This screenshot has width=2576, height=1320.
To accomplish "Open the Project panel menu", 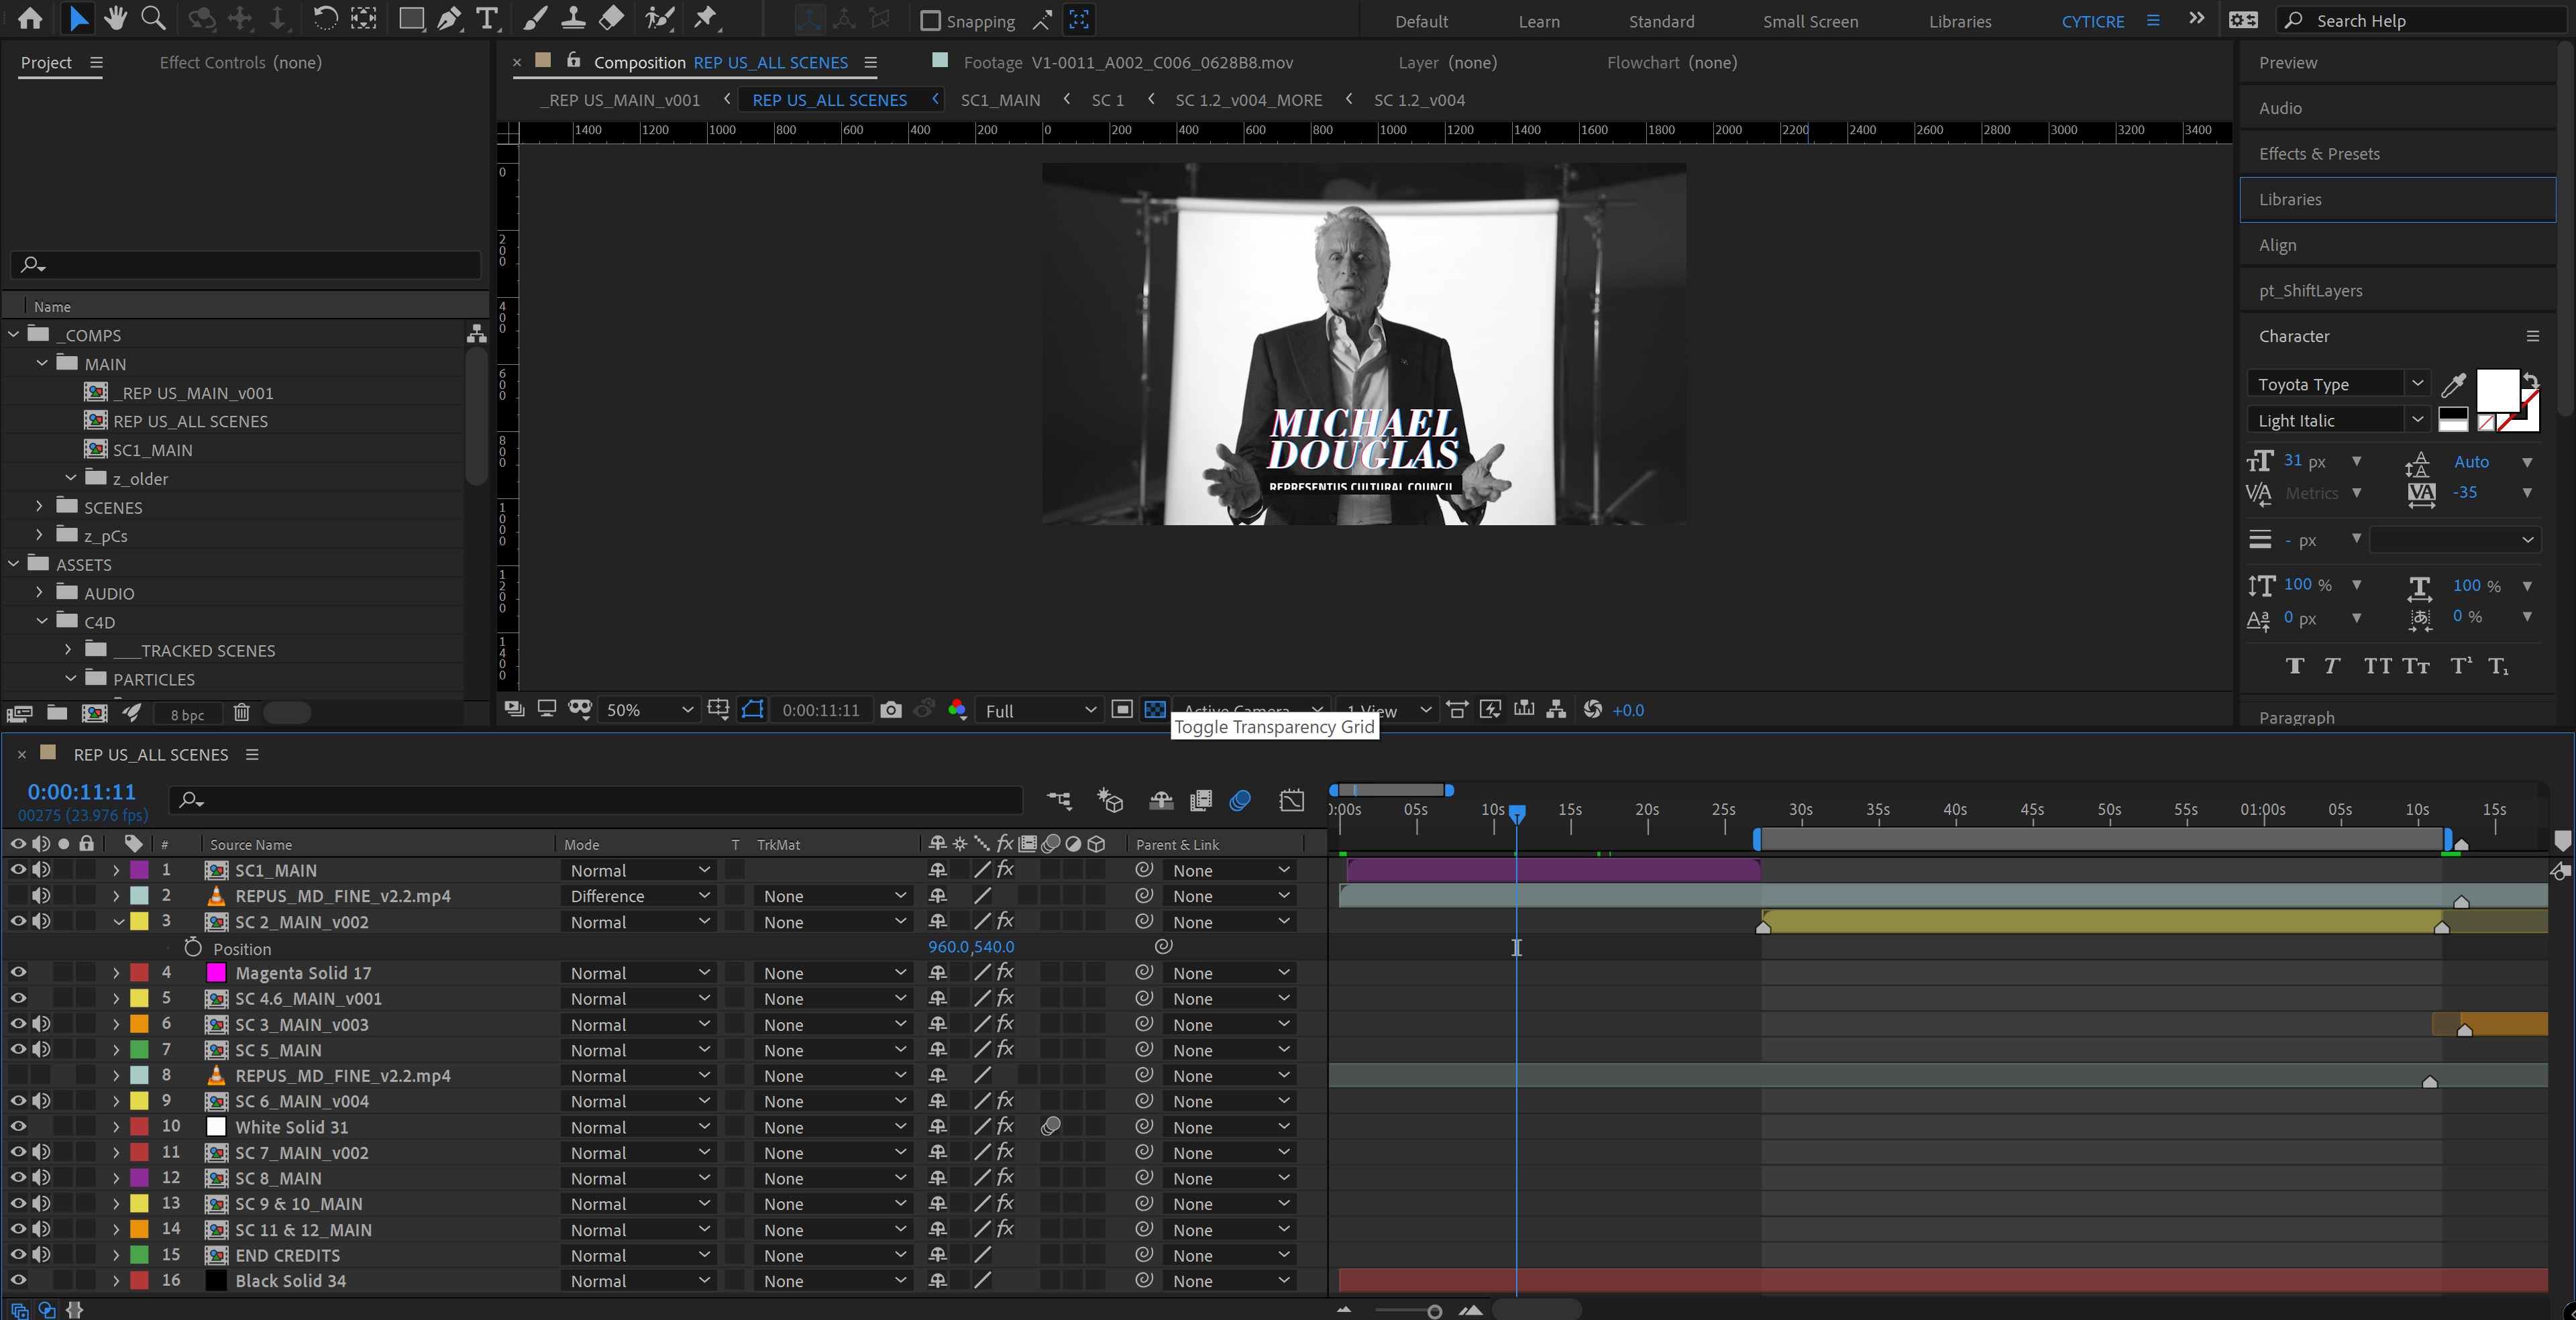I will 96,62.
